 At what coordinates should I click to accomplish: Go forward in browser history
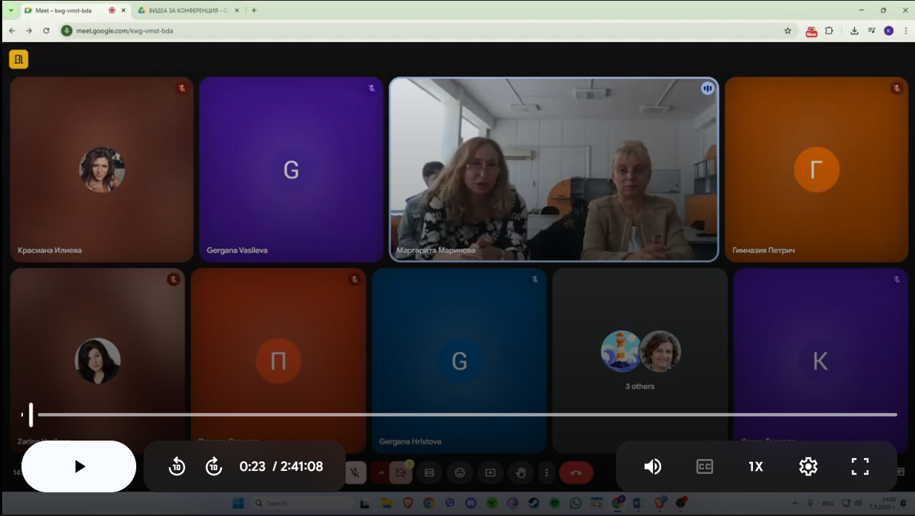coord(29,31)
